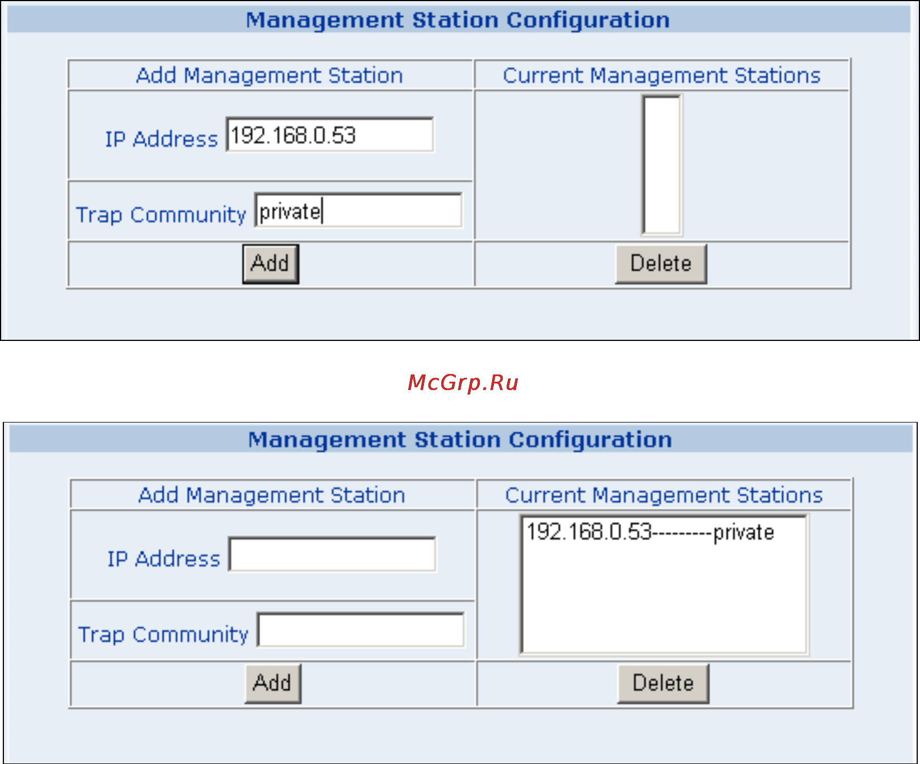Click the Trap Community label beside private
This screenshot has width=920, height=764.
point(161,215)
